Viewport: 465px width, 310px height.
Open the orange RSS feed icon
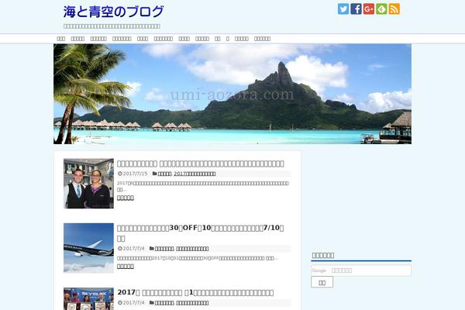point(394,9)
